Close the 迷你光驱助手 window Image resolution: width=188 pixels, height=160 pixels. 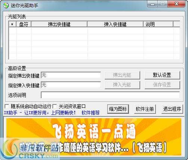tap(176, 4)
